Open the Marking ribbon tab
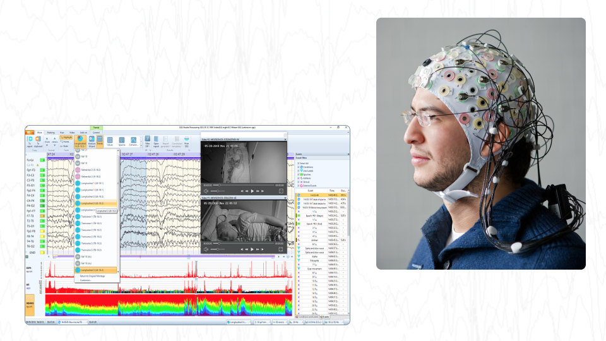Screen dimensions: 606x341 (x=50, y=132)
